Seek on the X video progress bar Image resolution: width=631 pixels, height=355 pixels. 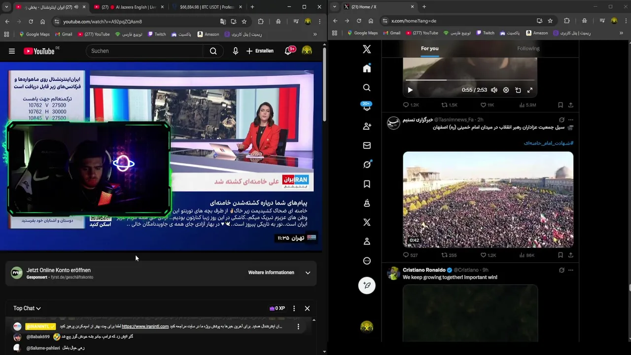[x=470, y=80]
